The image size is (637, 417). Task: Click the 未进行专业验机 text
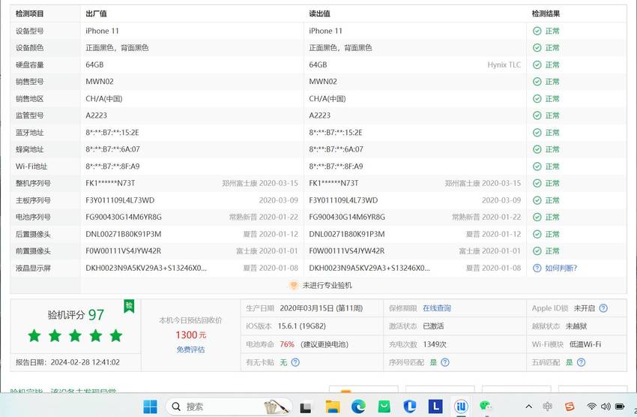click(x=327, y=285)
